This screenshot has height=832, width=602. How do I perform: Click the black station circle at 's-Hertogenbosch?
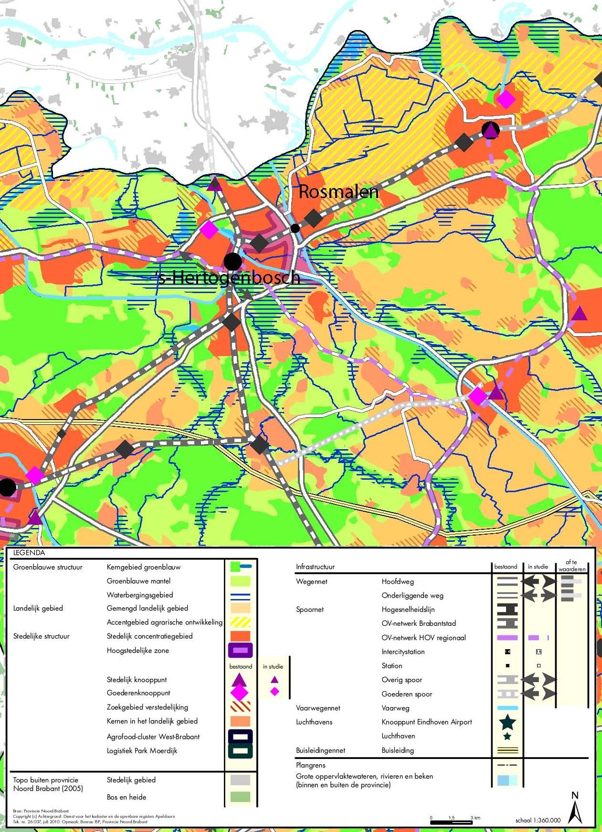pyautogui.click(x=233, y=262)
